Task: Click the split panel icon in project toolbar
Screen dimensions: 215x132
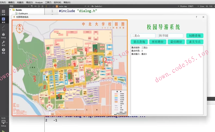Action: (39, 6)
